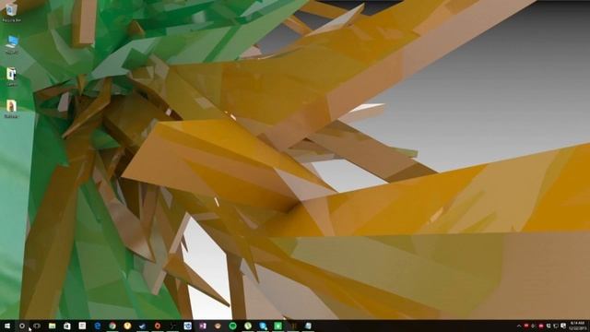The height and width of the screenshot is (332, 590).
Task: Open the Spotify green circle taskbar icon
Action: point(232,326)
